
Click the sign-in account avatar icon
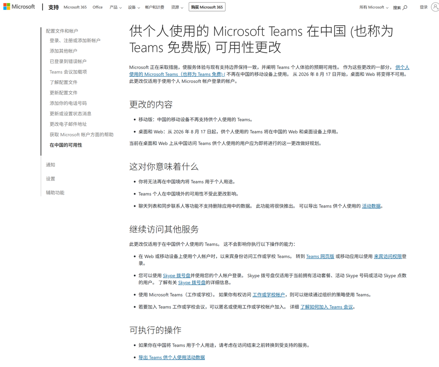pos(435,7)
